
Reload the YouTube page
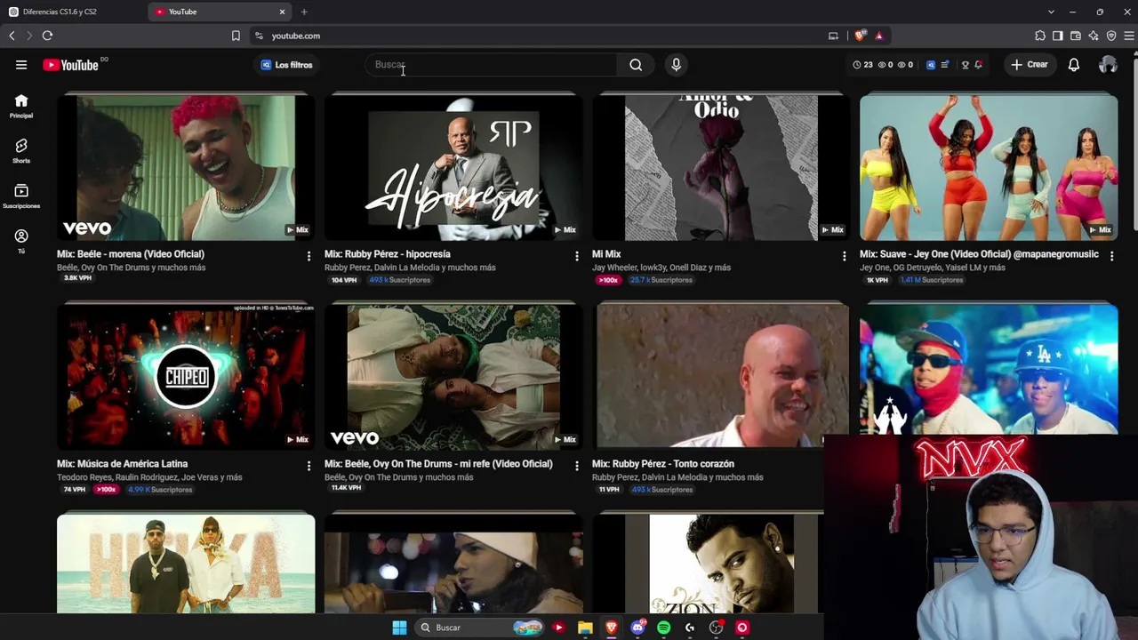(47, 36)
